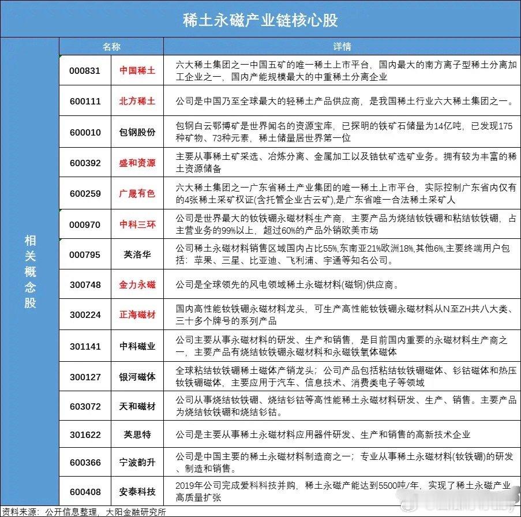The width and height of the screenshot is (521, 517).
Task: Click the title 稀土永磁产业链核心股
Action: pyautogui.click(x=260, y=20)
